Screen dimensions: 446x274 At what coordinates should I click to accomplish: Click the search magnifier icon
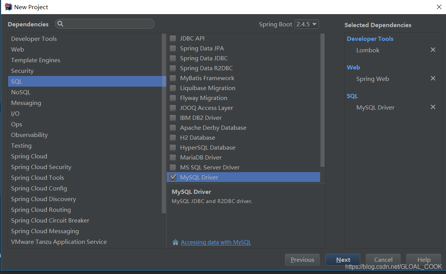click(x=60, y=24)
